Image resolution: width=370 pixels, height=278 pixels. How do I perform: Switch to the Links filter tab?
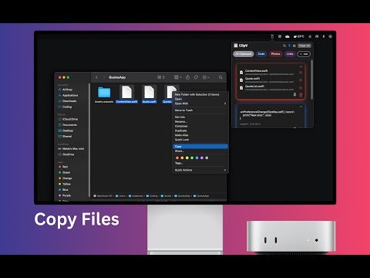tap(290, 54)
